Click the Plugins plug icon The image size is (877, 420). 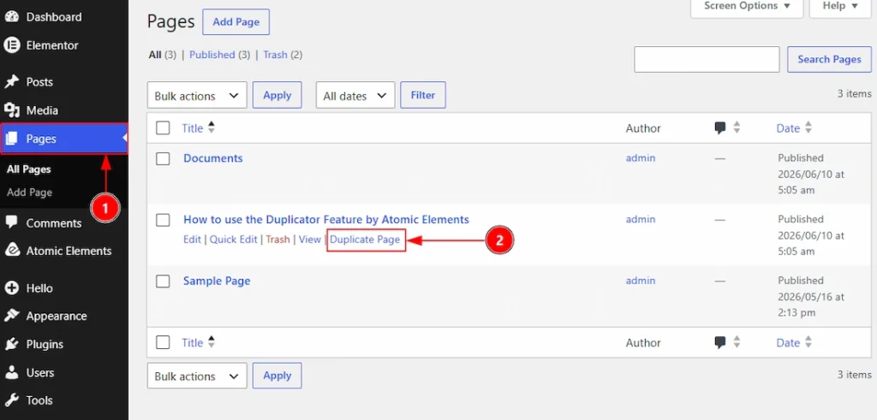tap(12, 344)
